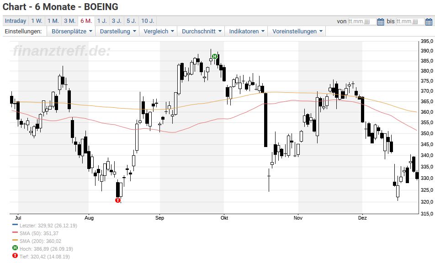Click the 'Okt' label on the time axis

[x=224, y=218]
